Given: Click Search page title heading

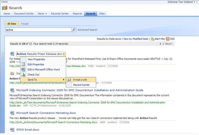Looking at the screenshot, I should [15, 8].
